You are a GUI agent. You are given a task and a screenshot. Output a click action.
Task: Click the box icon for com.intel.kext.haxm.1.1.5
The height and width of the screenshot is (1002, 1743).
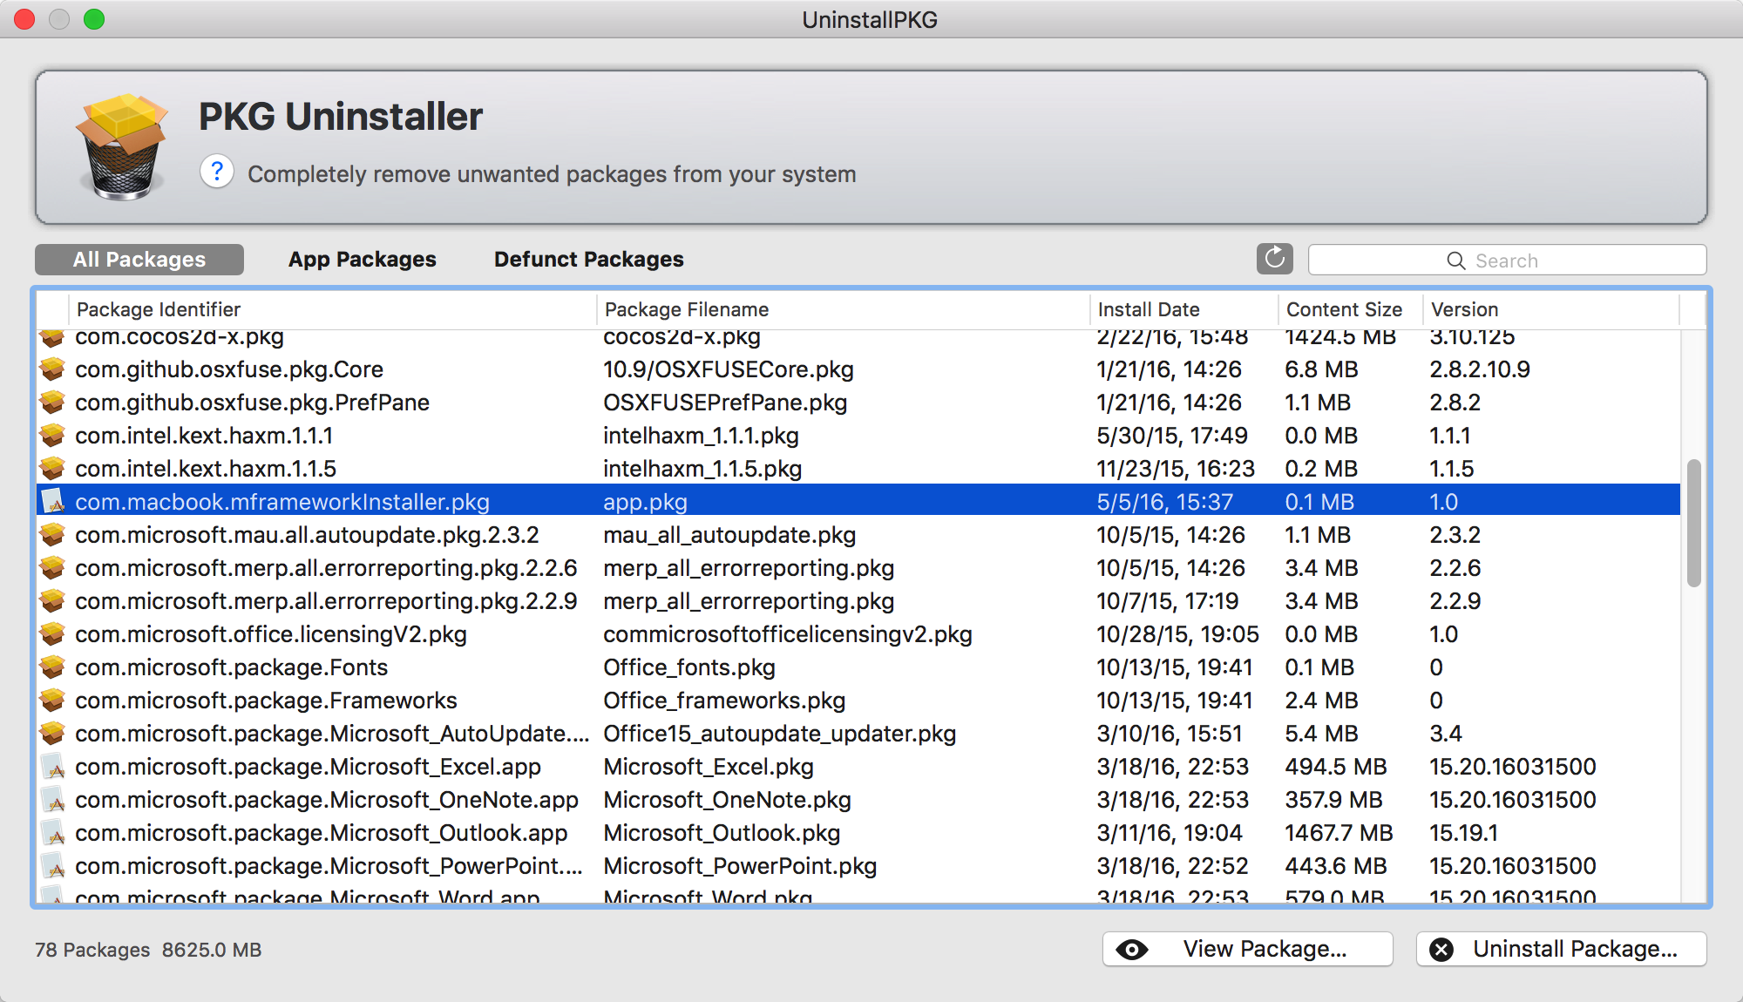click(x=53, y=469)
